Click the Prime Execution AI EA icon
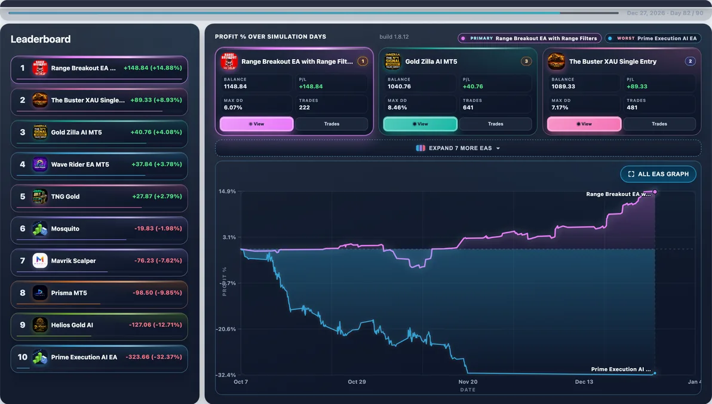Image resolution: width=712 pixels, height=404 pixels. [x=40, y=357]
